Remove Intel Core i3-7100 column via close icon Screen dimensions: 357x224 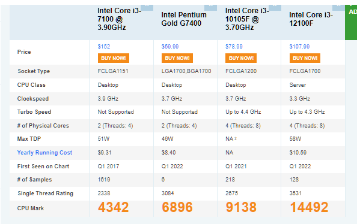[x=147, y=8]
